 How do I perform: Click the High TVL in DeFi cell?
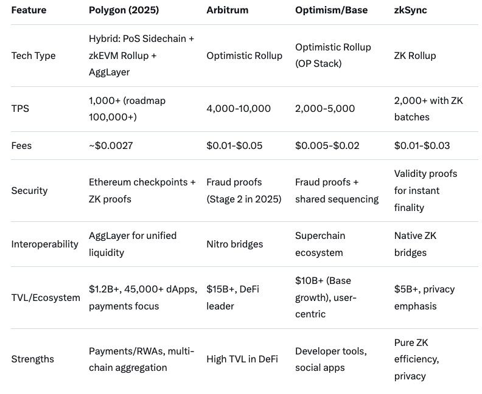click(242, 359)
